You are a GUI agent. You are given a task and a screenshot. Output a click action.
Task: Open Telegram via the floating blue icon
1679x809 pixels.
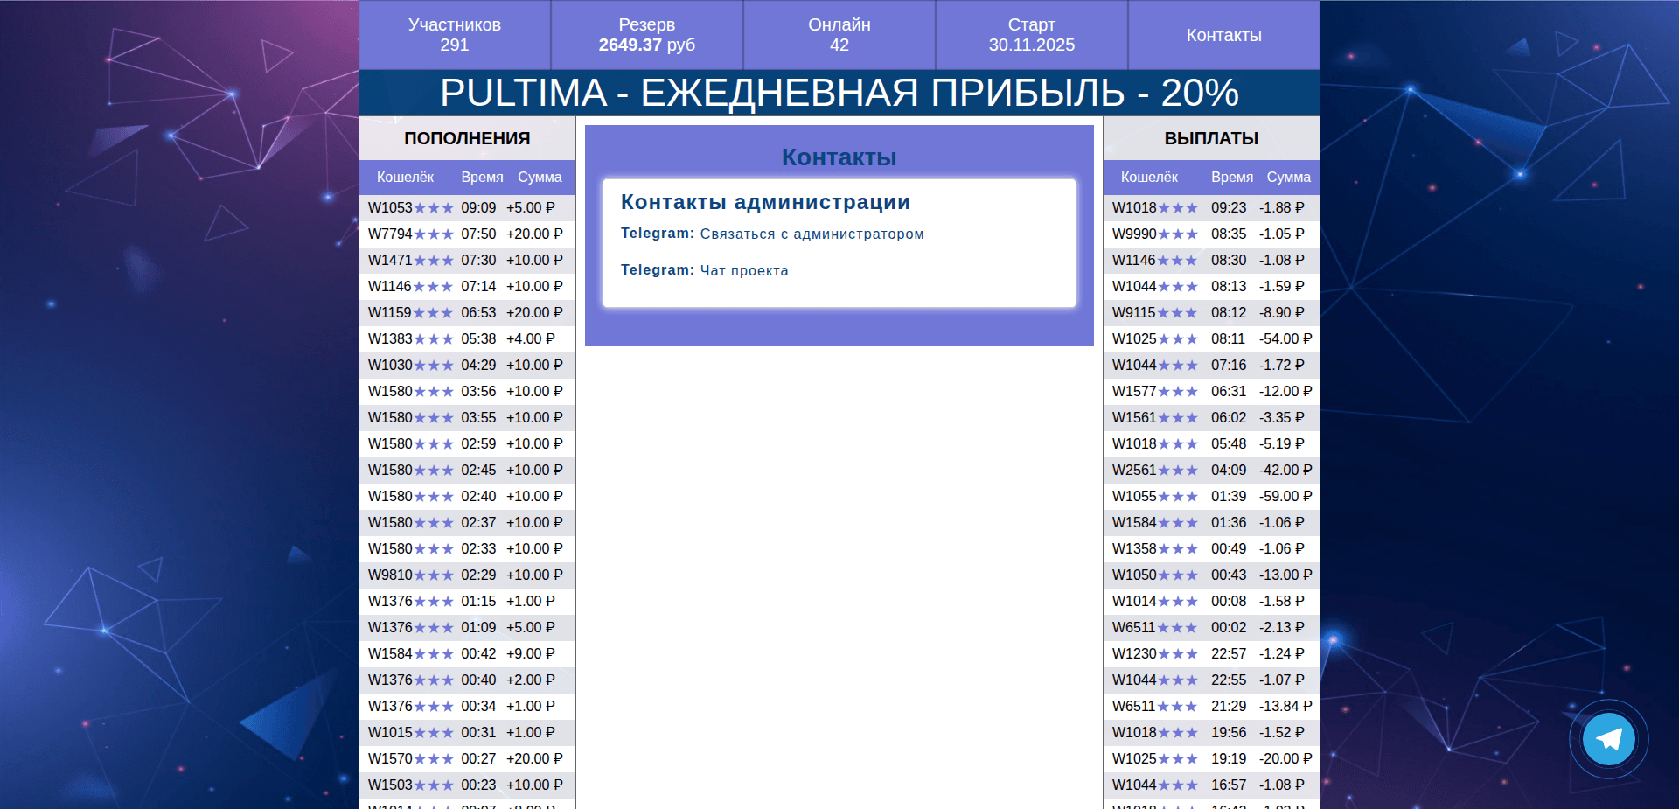pos(1609,739)
